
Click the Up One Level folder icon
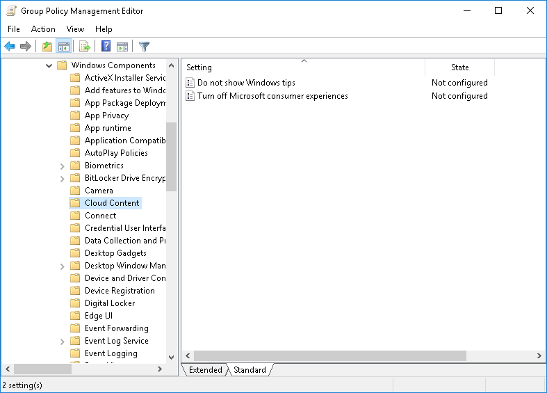[x=47, y=47]
